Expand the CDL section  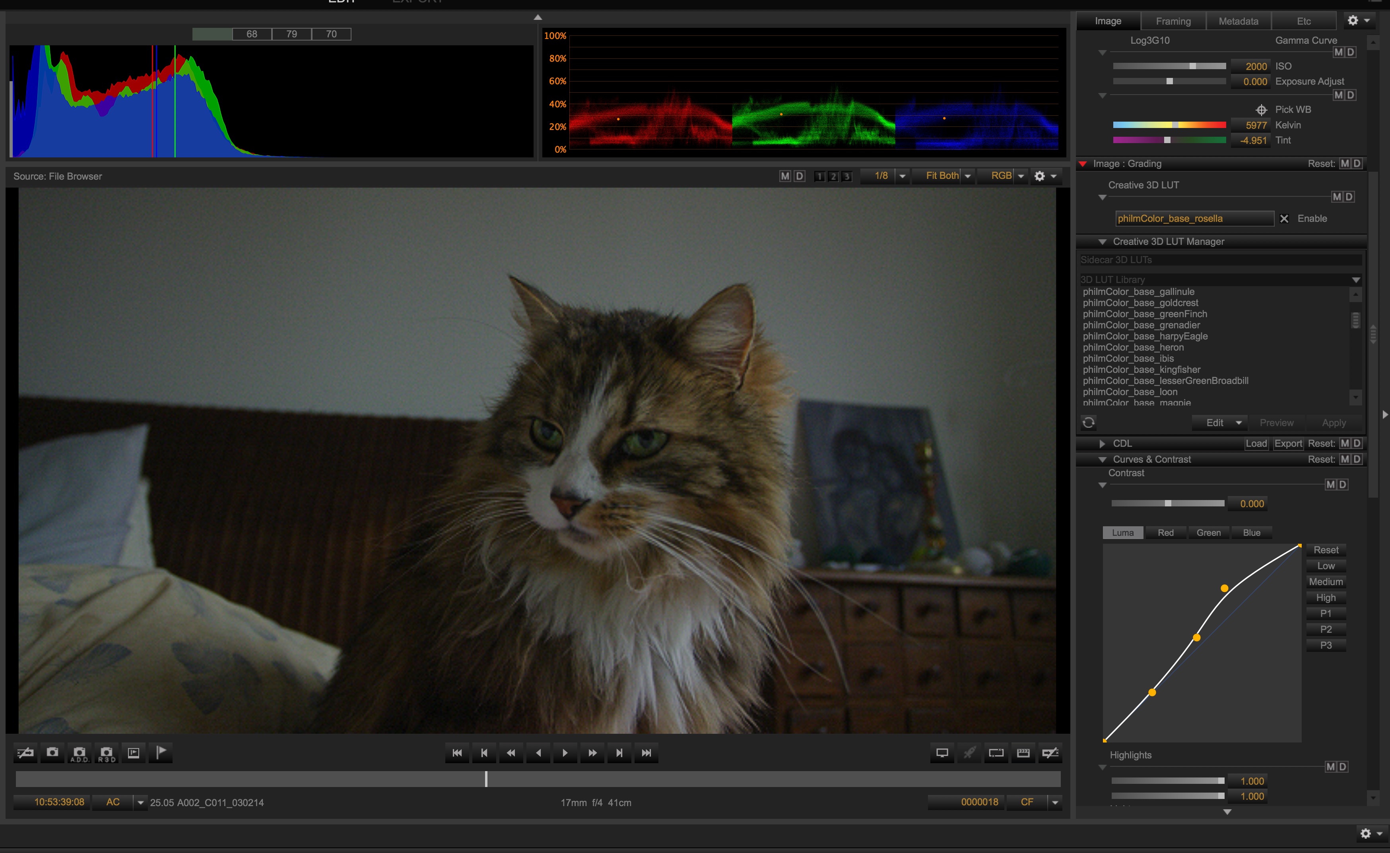tap(1102, 444)
